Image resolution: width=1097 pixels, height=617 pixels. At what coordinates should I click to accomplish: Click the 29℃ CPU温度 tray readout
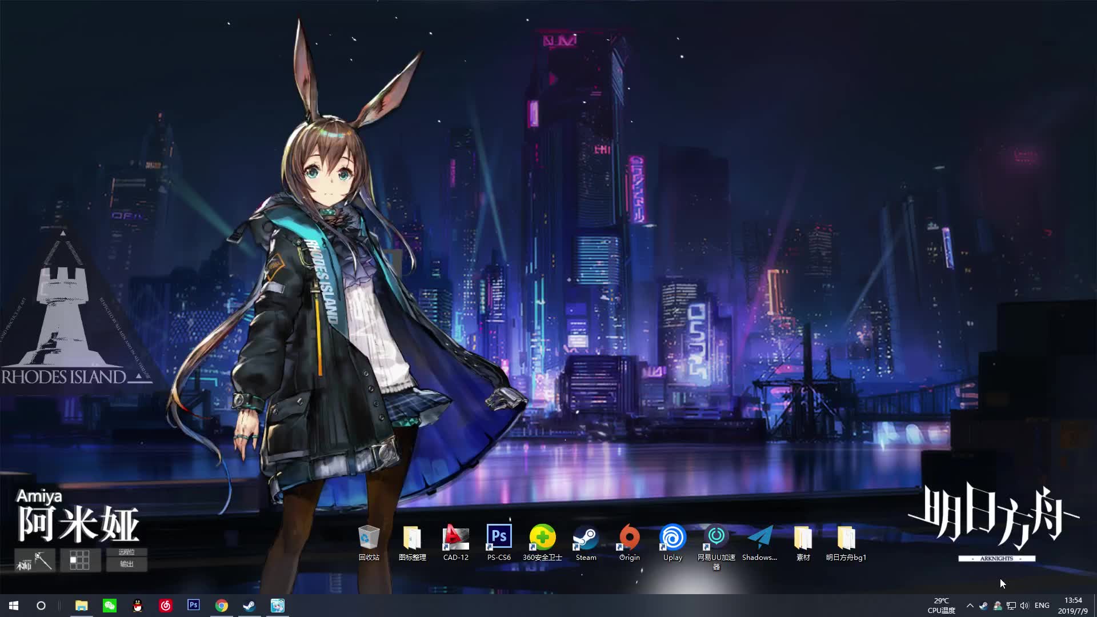[x=941, y=606]
